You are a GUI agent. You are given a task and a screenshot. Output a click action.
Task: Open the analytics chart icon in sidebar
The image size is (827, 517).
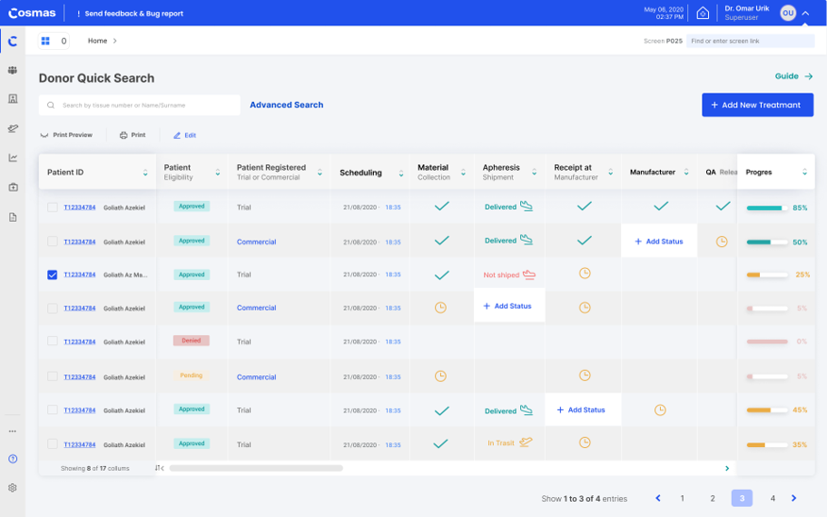tap(12, 158)
